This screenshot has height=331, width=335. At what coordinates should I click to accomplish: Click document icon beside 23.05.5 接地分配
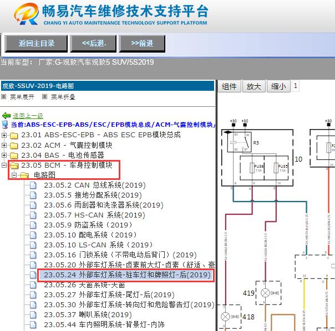pyautogui.click(x=33, y=195)
